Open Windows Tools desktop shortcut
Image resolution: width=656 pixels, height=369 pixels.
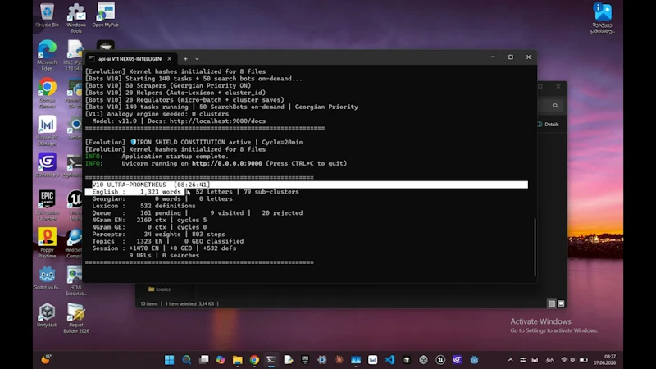point(76,18)
